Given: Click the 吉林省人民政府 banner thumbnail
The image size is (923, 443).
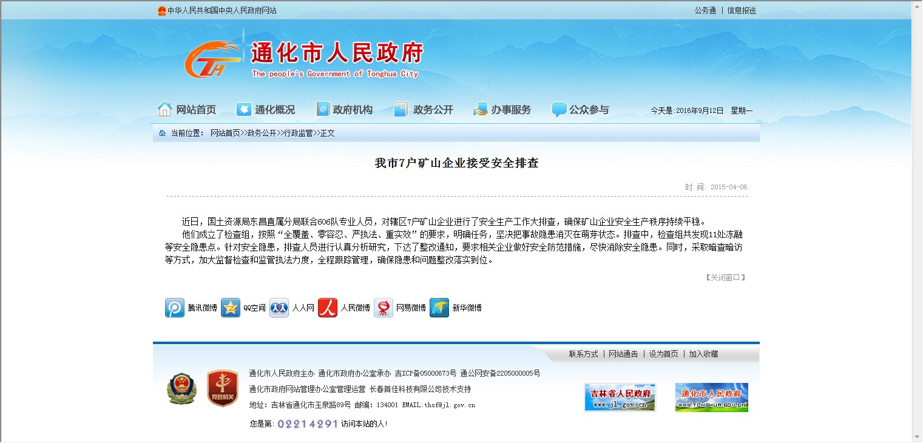Looking at the screenshot, I should pos(620,397).
